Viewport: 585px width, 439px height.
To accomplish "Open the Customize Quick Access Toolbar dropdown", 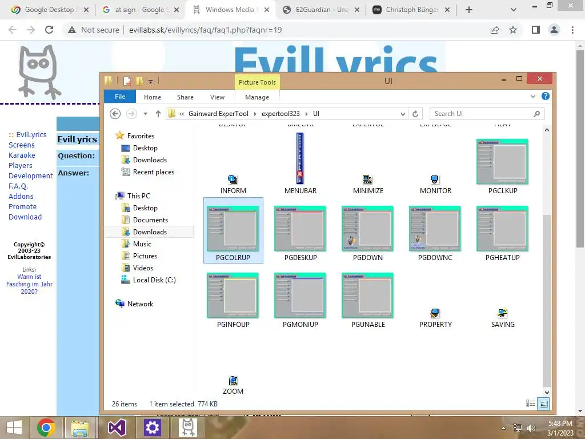I will [150, 81].
